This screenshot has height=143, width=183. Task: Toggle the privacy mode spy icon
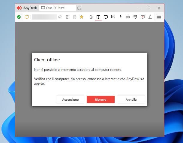[x=60, y=17]
